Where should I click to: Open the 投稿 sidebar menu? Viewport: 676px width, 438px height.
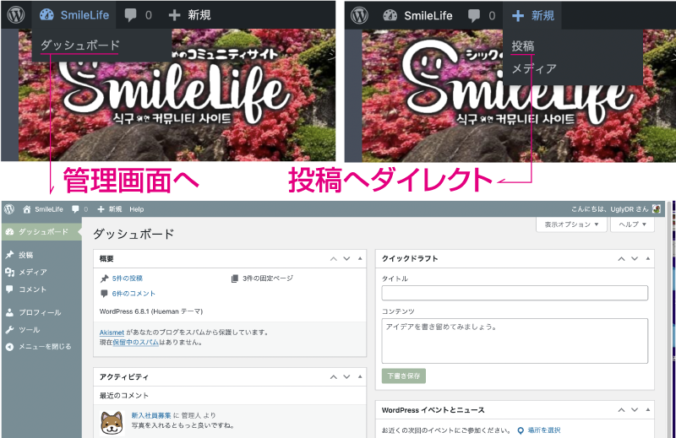[25, 255]
